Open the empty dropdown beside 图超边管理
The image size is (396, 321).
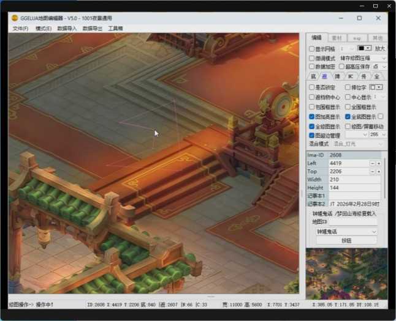(356, 135)
